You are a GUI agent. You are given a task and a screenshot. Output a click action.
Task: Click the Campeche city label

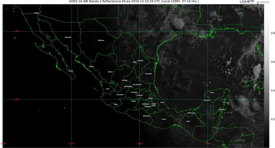pyautogui.click(x=207, y=100)
